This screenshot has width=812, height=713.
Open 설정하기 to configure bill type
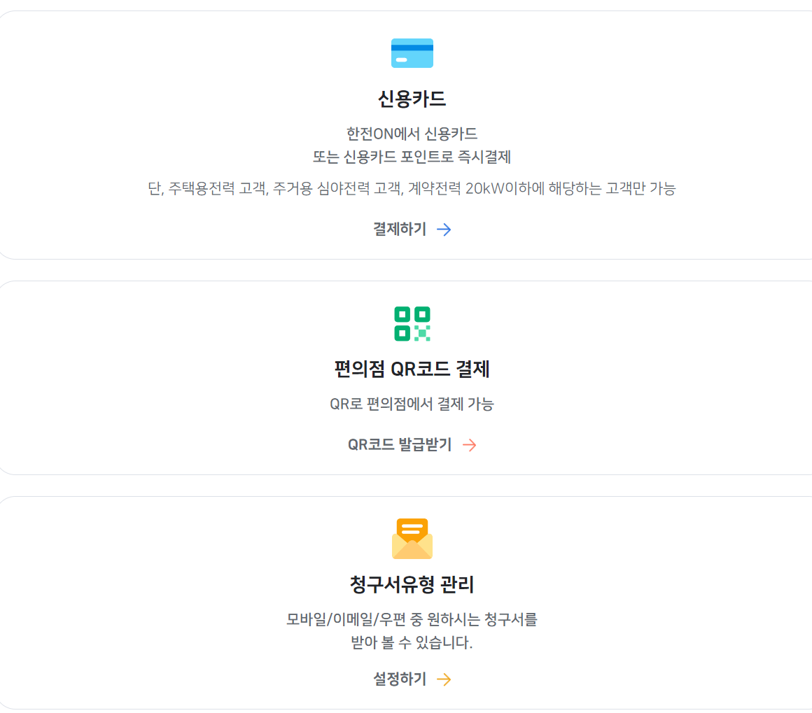(398, 679)
